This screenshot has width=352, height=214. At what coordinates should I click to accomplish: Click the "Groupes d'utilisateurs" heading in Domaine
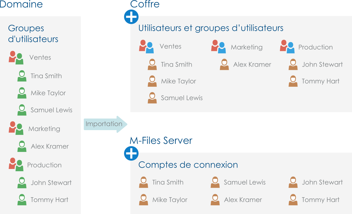click(33, 34)
